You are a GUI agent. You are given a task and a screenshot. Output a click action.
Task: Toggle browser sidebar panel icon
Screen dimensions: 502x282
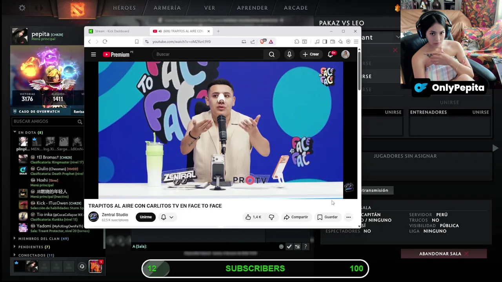(x=325, y=42)
